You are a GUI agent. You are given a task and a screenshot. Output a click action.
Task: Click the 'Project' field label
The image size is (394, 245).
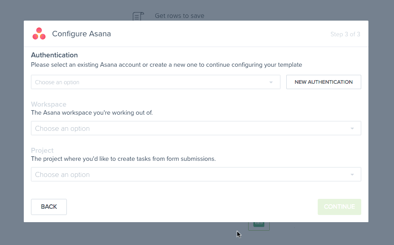tap(42, 150)
